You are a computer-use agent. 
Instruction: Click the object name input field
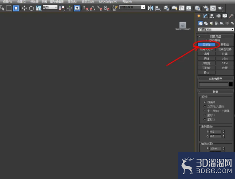(x=213, y=84)
